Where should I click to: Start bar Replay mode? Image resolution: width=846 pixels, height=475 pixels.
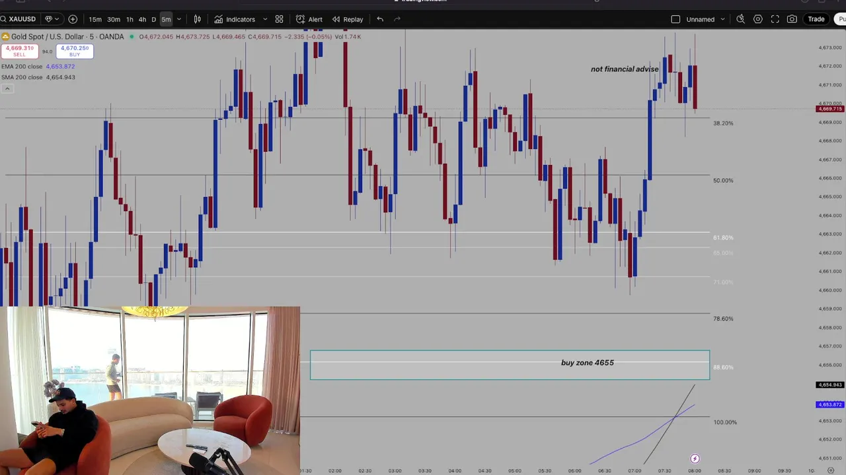point(347,19)
